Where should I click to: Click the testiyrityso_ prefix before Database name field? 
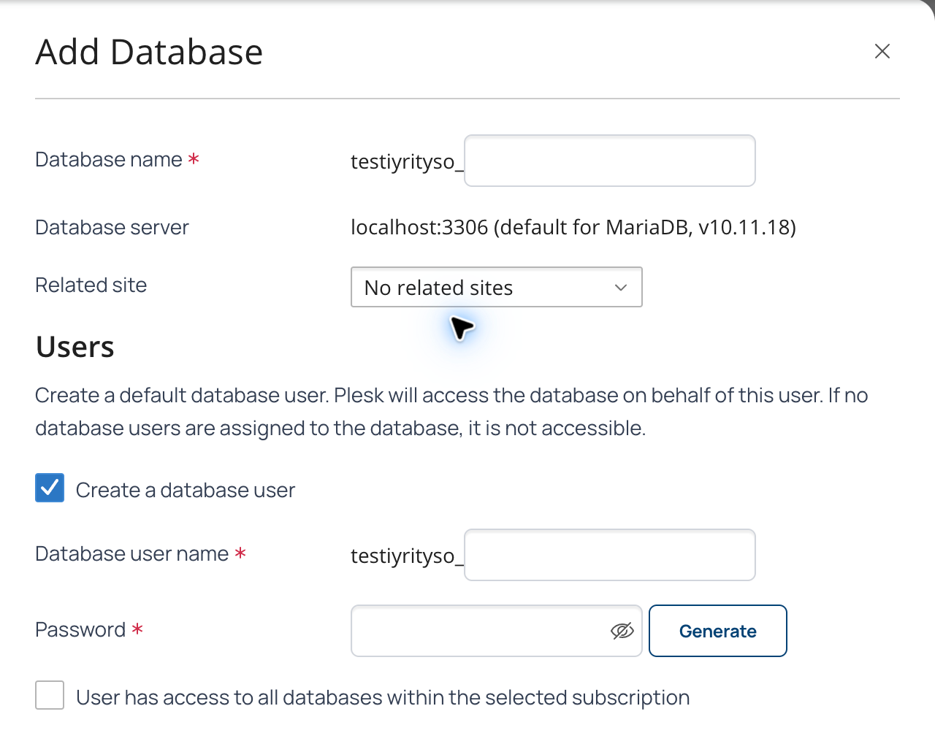pyautogui.click(x=407, y=161)
